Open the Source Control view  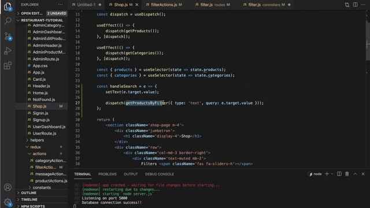point(8,36)
